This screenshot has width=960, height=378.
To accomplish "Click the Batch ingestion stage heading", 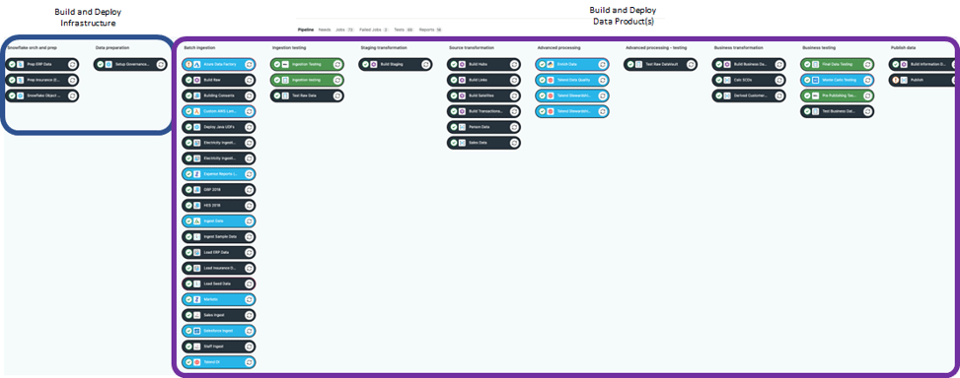I will [199, 47].
